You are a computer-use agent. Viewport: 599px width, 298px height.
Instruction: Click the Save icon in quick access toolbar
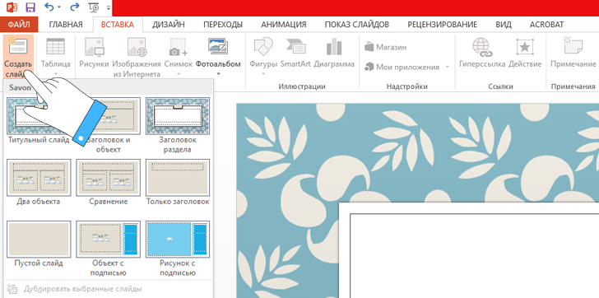[30, 7]
